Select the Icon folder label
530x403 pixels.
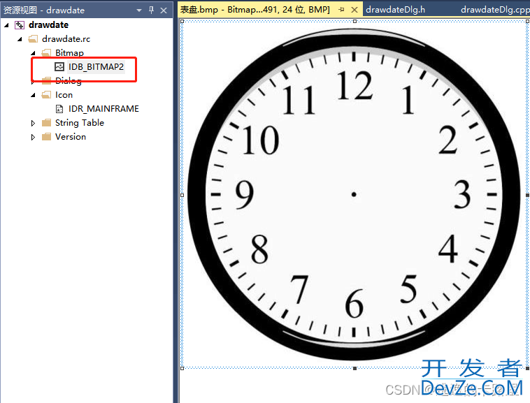(64, 95)
